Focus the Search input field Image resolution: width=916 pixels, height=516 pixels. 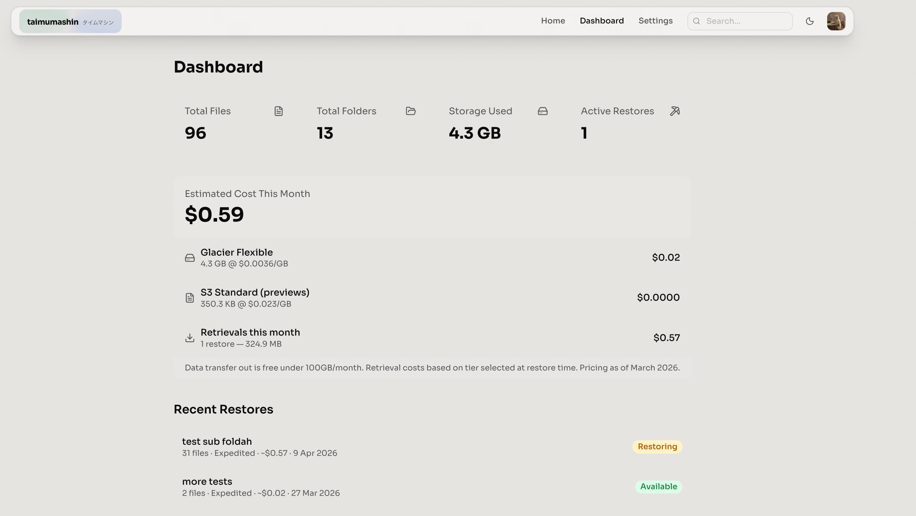tap(740, 21)
